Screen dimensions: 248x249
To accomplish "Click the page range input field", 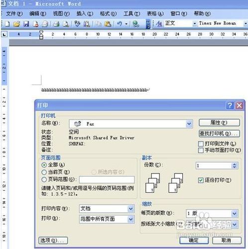I will point(107,179).
